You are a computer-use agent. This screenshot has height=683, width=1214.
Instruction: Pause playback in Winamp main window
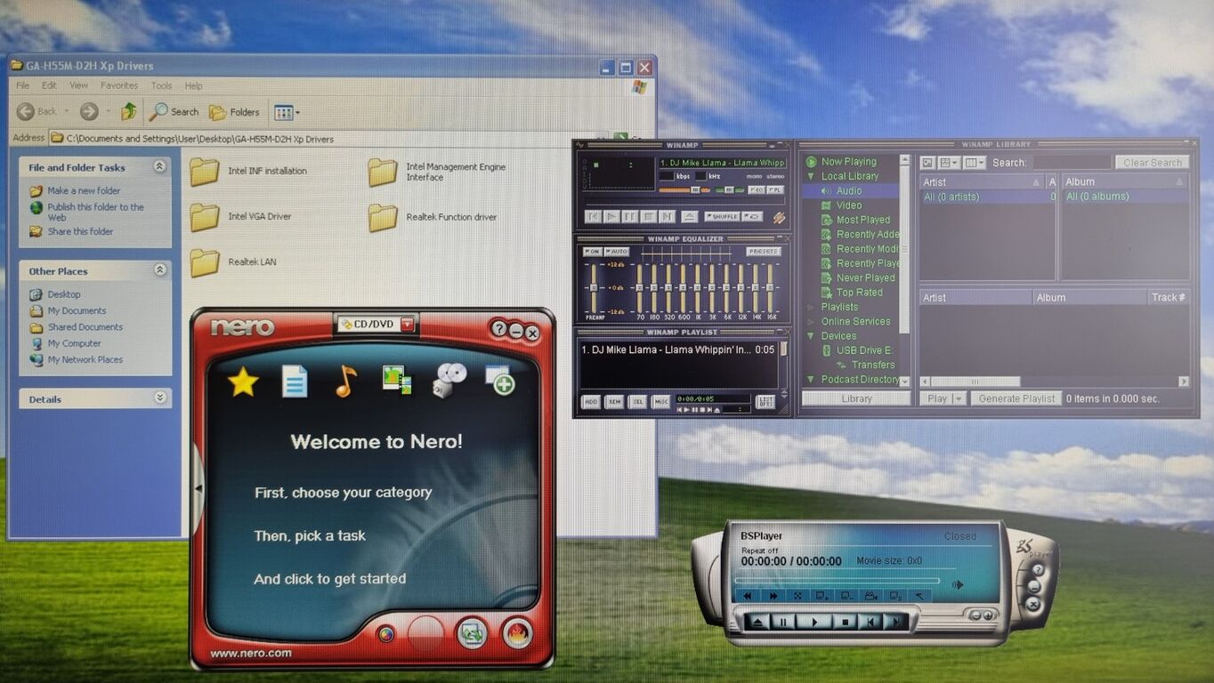point(629,216)
